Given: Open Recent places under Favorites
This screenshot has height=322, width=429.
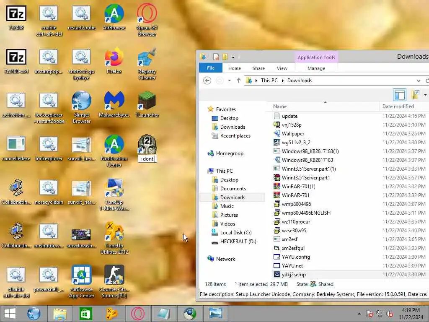Looking at the screenshot, I should pos(235,136).
